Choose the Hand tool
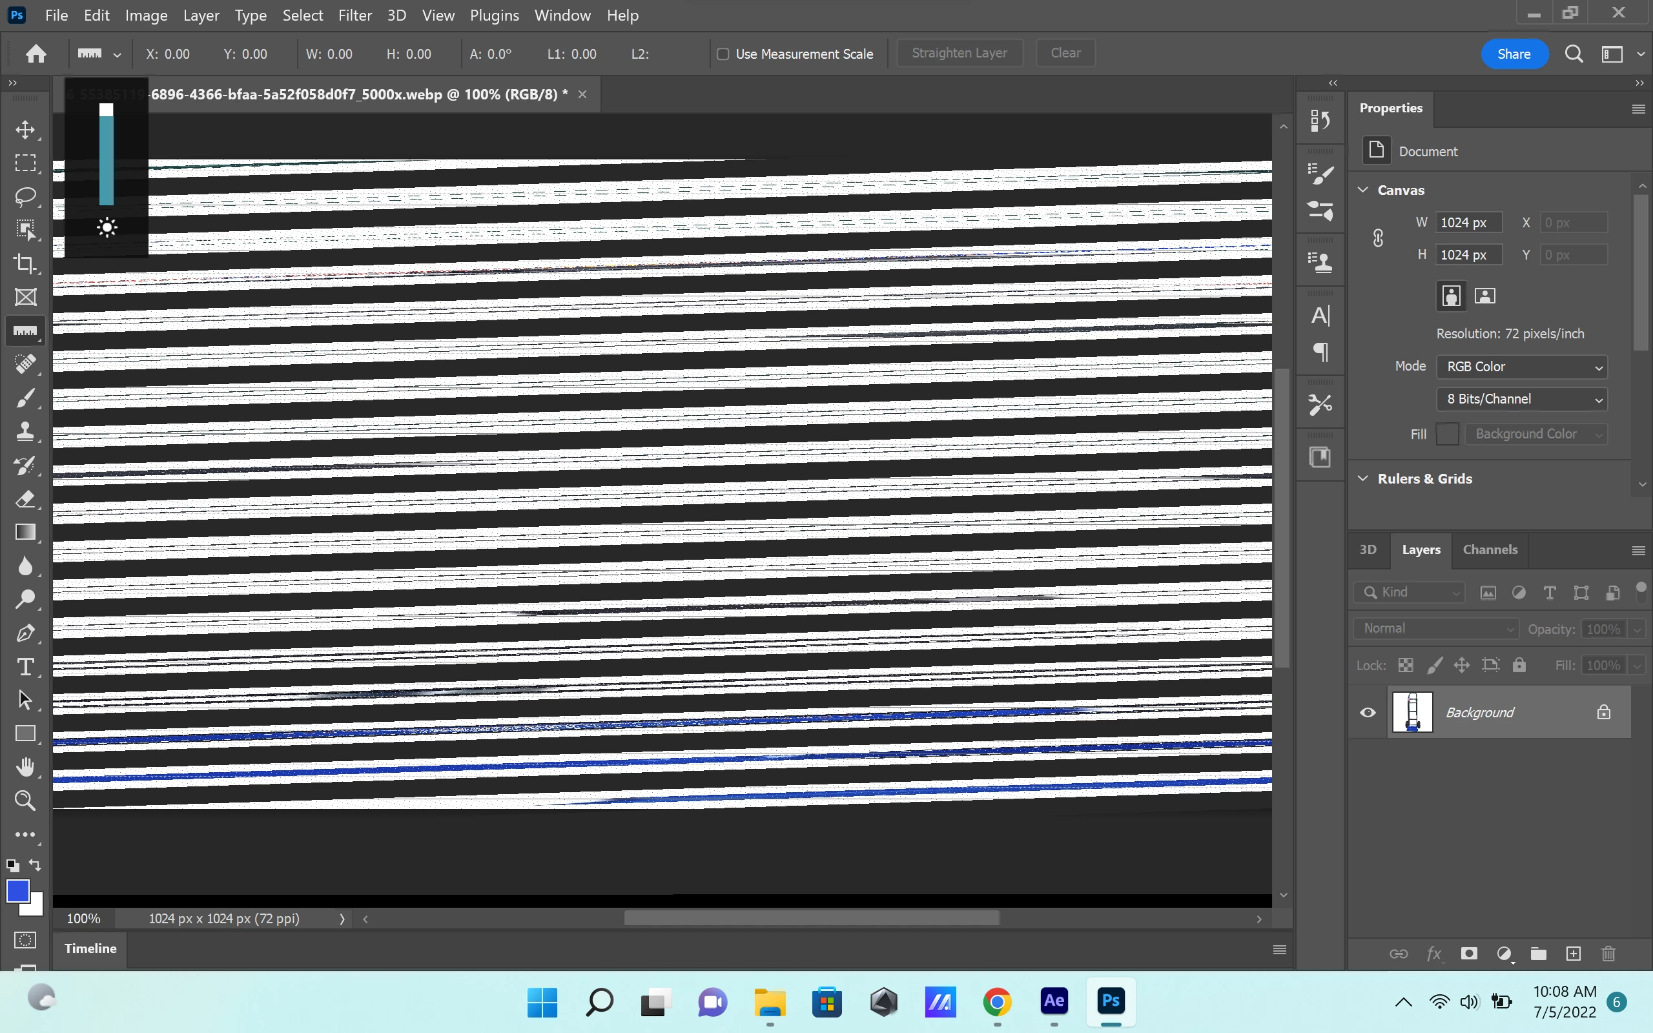Viewport: 1653px width, 1033px height. tap(25, 766)
